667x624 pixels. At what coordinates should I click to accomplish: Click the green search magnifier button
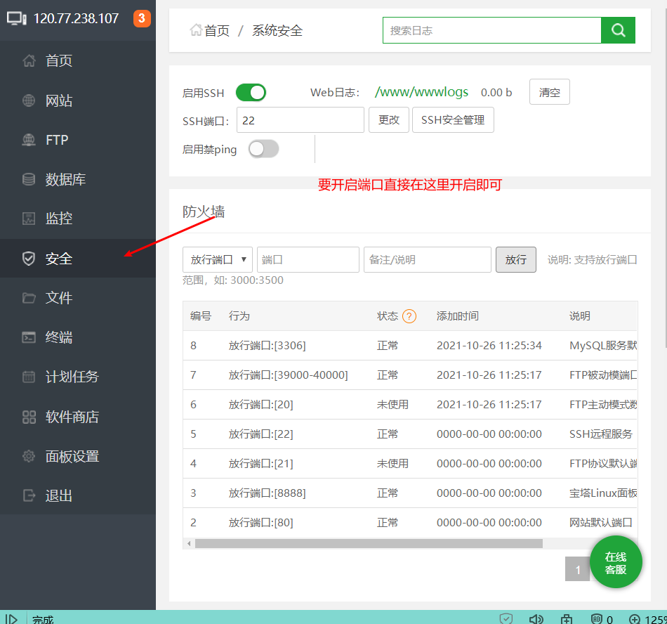point(618,30)
